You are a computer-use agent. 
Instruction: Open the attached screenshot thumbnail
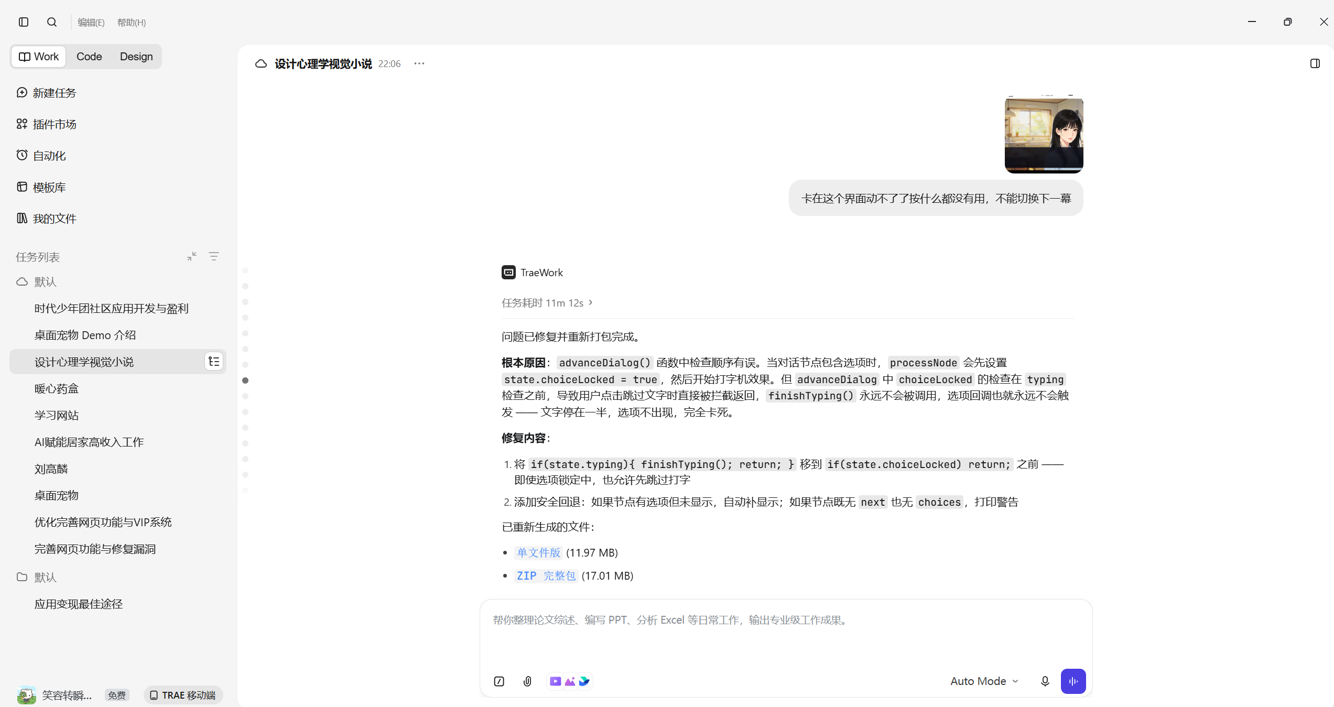pyautogui.click(x=1044, y=135)
